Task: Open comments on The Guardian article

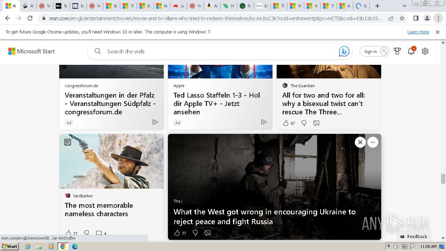Action: (x=316, y=123)
